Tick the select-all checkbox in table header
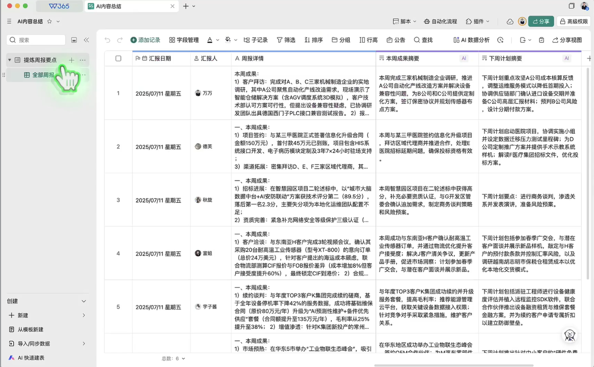594x367 pixels. tap(119, 58)
